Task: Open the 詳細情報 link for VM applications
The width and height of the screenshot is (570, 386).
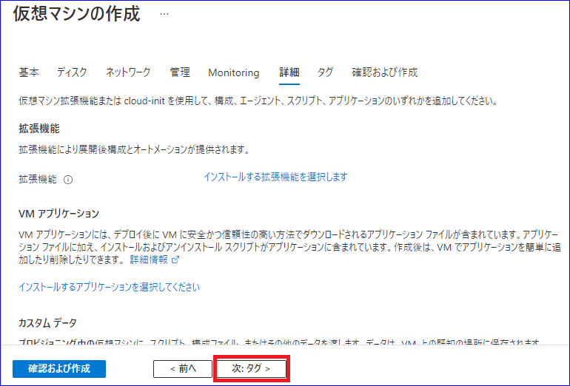Action: (155, 260)
